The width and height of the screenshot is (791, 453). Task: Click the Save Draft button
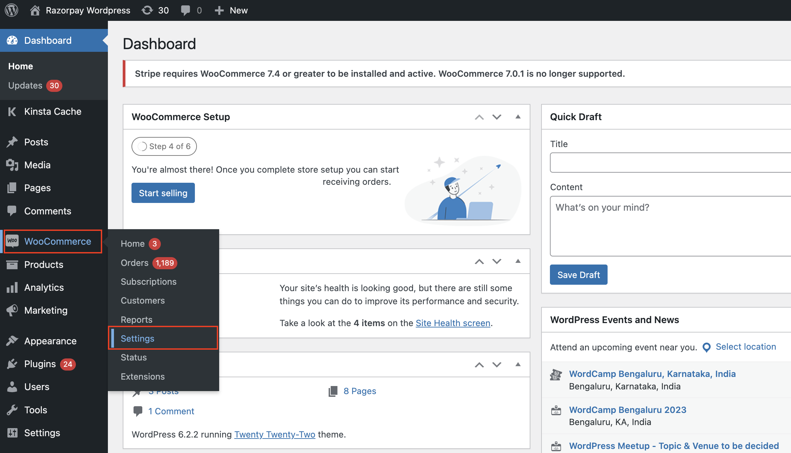click(579, 275)
